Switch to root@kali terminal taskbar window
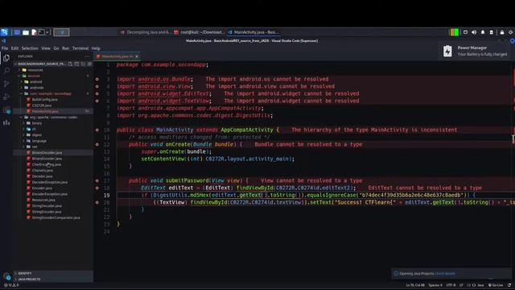 pos(200,32)
